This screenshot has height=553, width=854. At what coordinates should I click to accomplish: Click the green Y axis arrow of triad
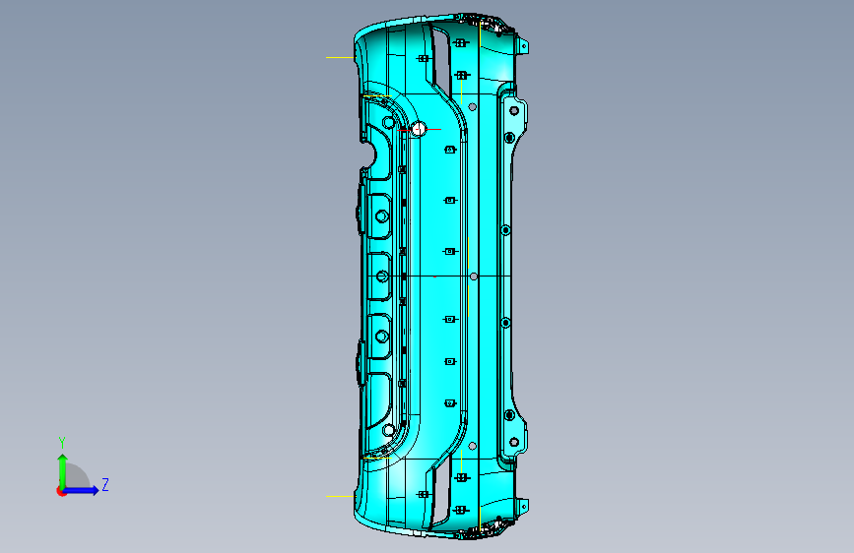[x=62, y=470]
